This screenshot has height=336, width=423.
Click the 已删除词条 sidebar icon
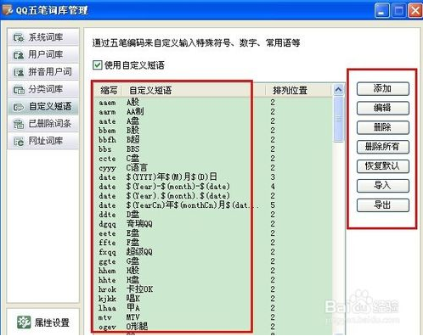[19, 124]
